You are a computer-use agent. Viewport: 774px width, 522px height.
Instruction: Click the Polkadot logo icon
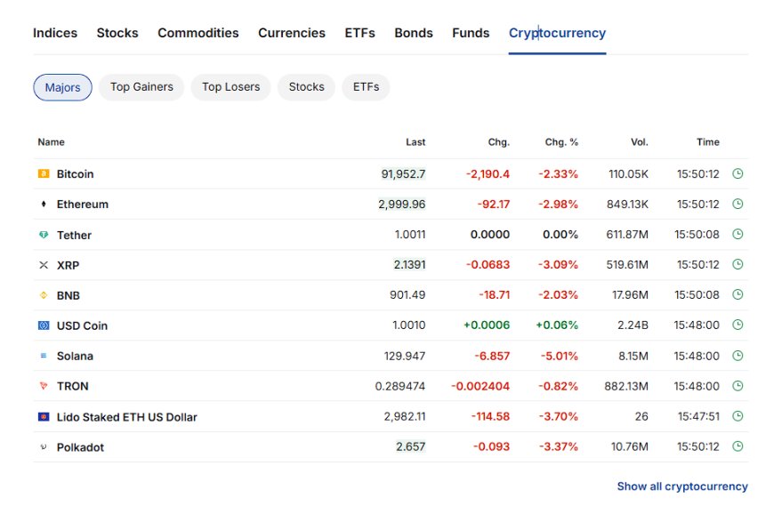[x=44, y=447]
